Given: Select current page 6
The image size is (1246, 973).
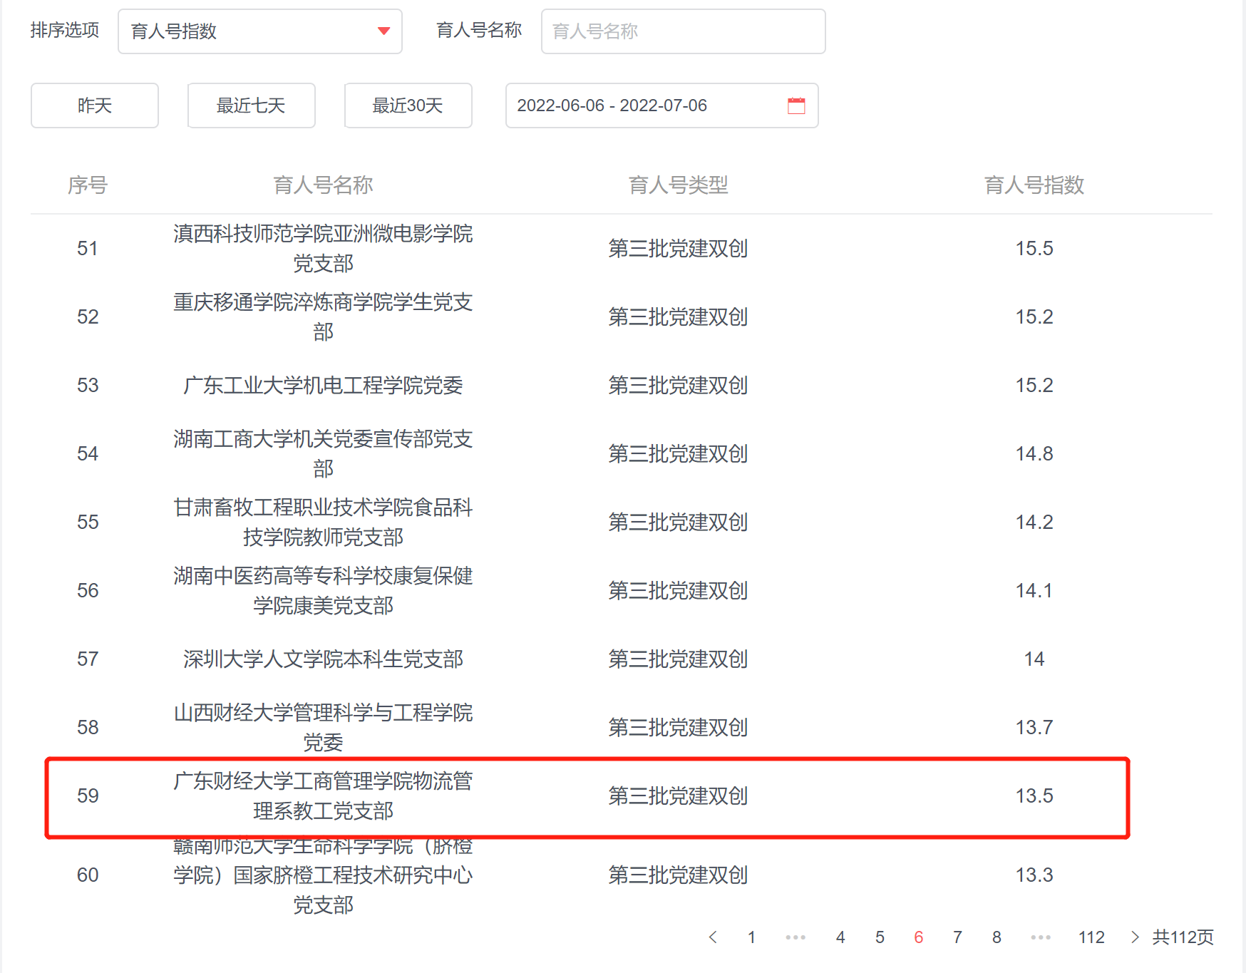Looking at the screenshot, I should pyautogui.click(x=919, y=937).
